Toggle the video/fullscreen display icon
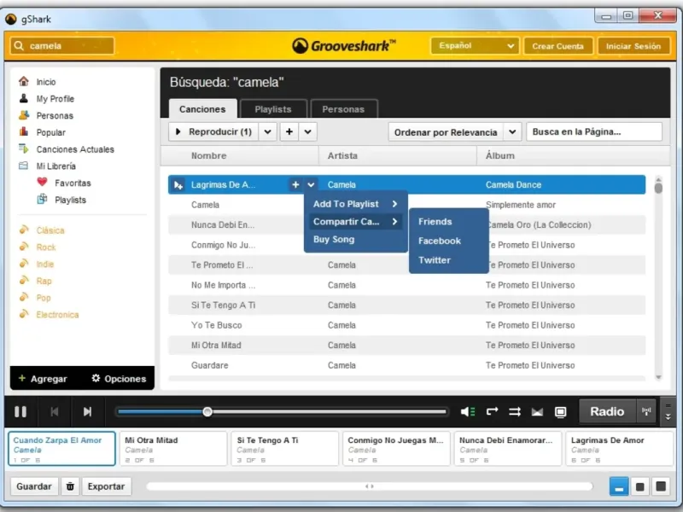 (x=560, y=411)
